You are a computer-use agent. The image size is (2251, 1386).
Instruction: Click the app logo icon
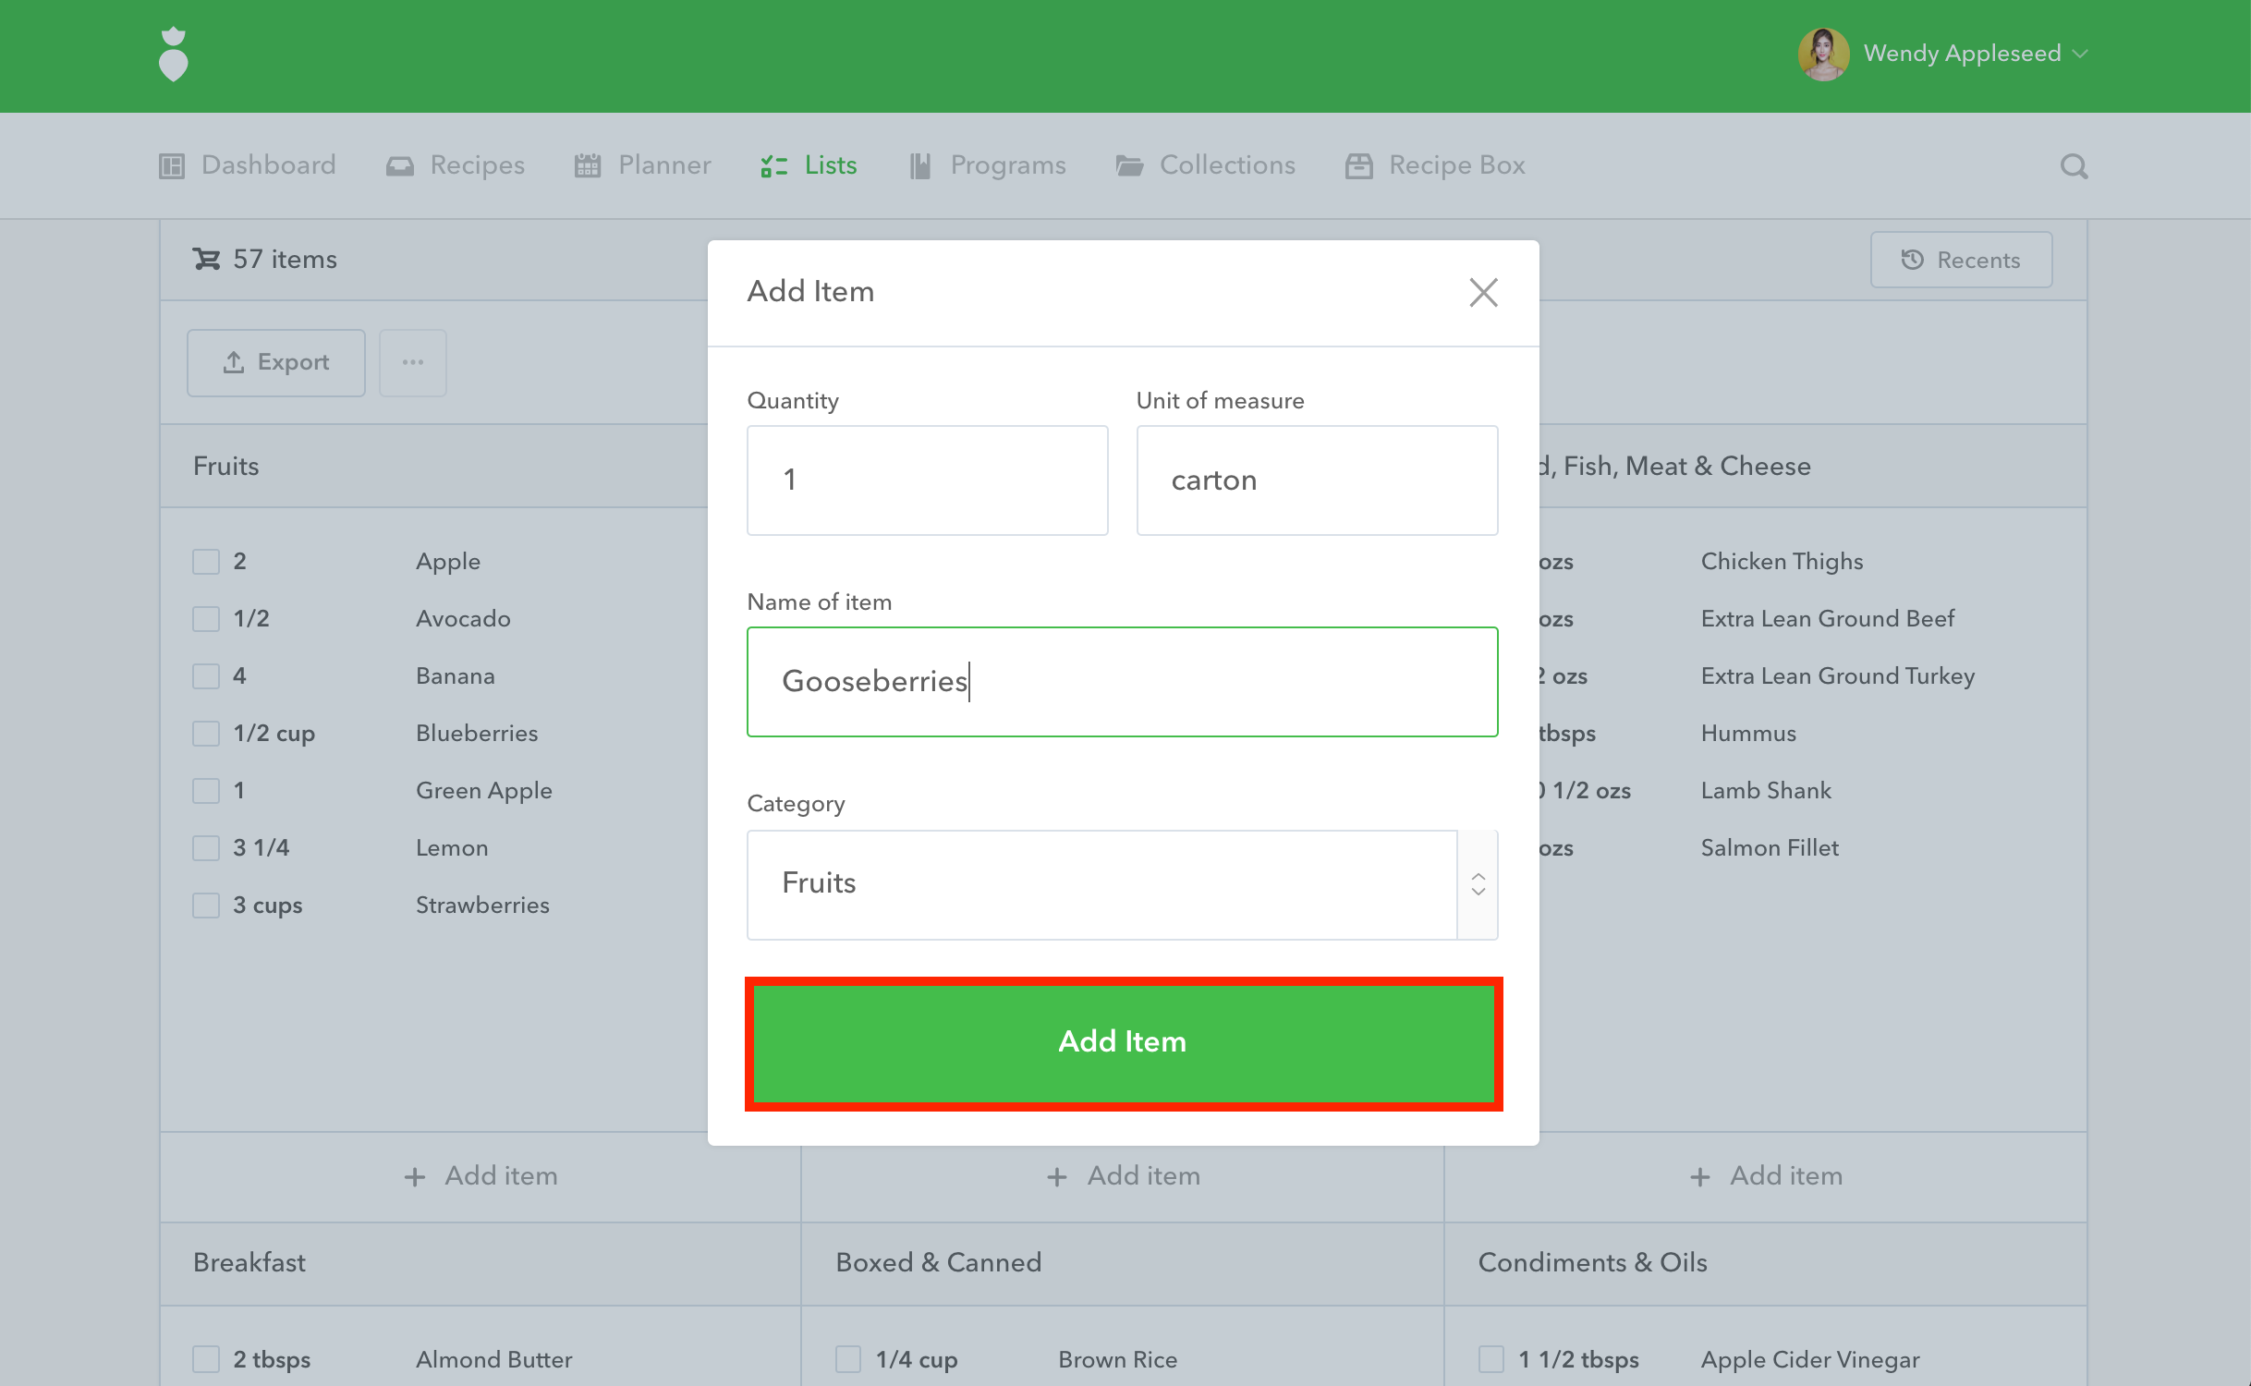point(174,55)
